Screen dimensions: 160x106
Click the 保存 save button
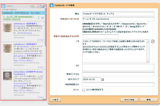[149, 100]
